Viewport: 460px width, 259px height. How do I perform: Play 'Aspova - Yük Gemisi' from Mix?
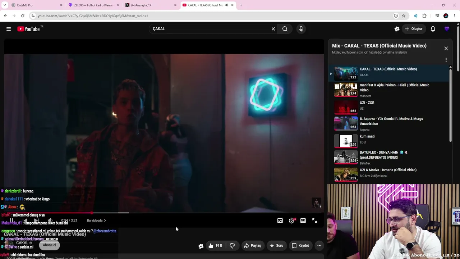point(389,124)
